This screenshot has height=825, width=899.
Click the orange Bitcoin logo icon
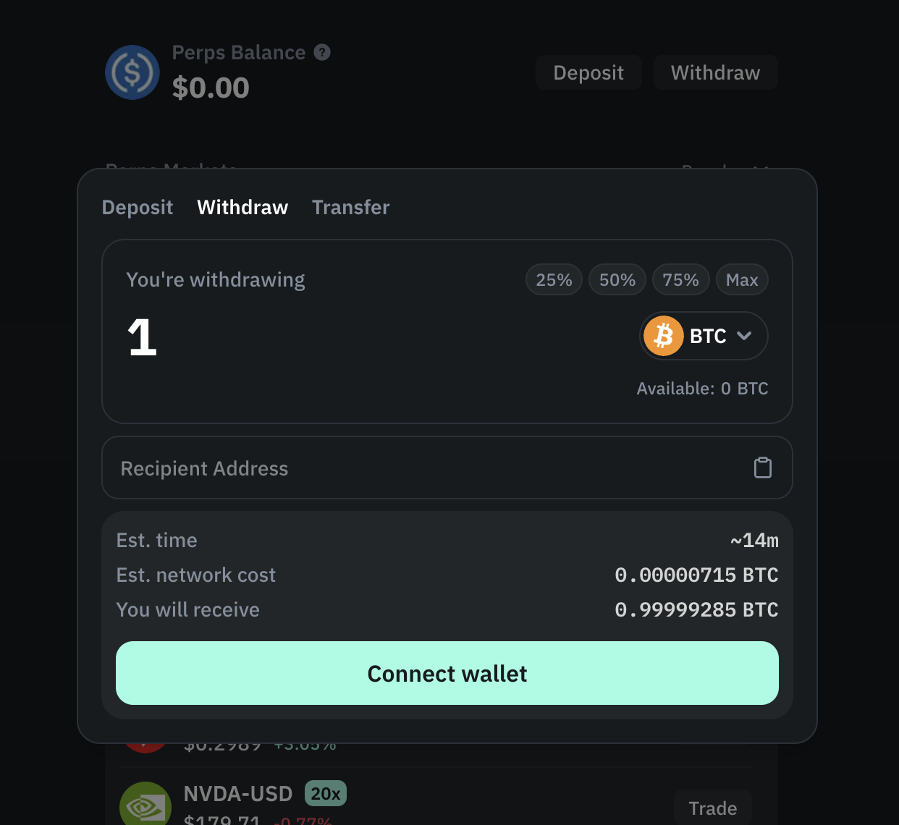coord(664,336)
